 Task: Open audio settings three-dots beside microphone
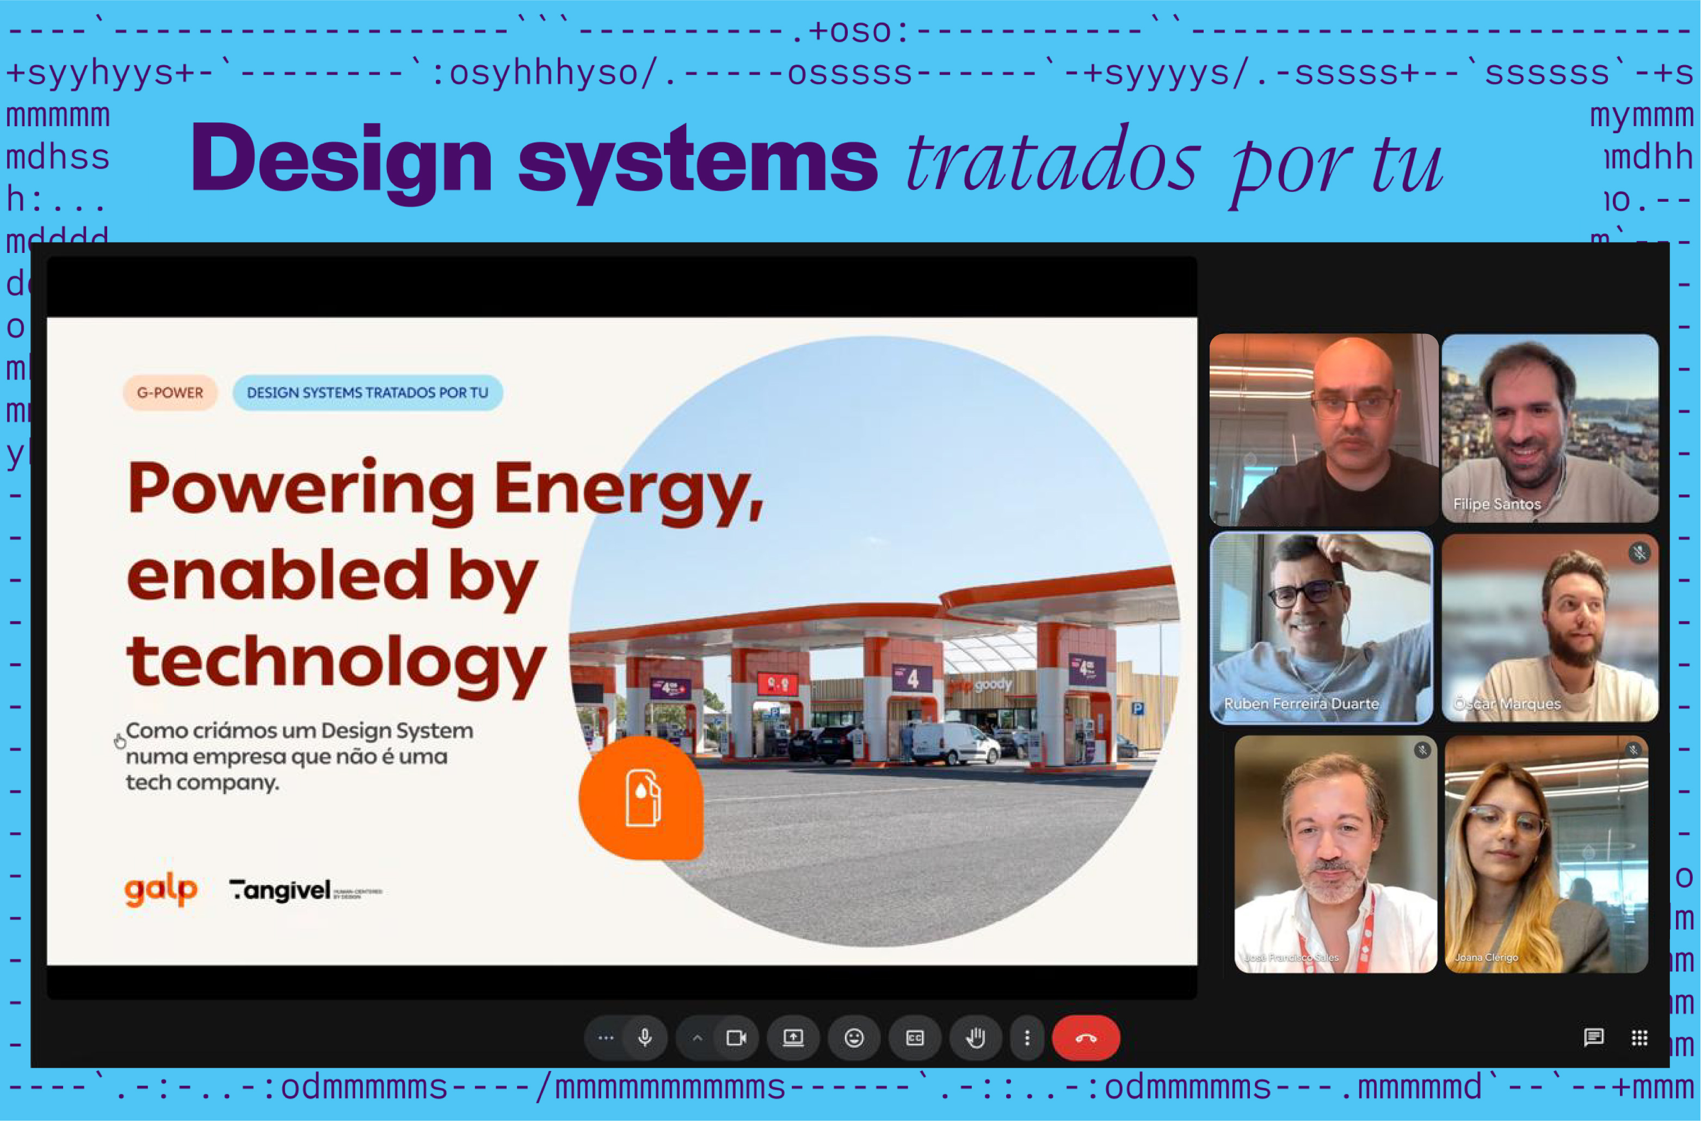pos(606,1037)
